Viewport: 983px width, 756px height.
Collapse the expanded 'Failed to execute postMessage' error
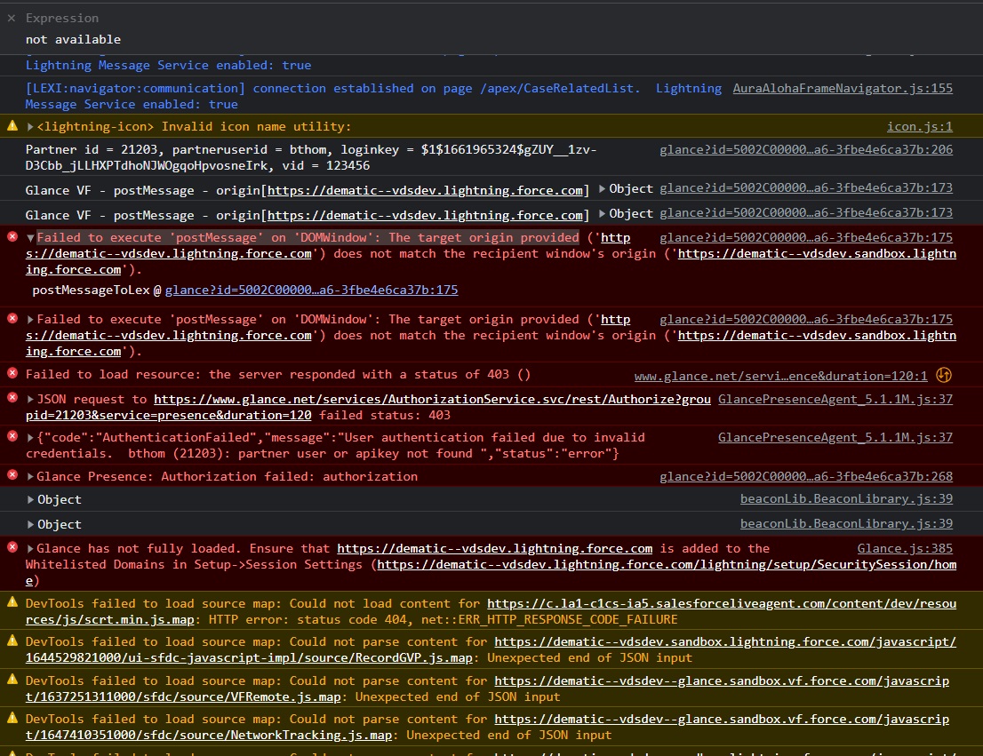click(30, 238)
